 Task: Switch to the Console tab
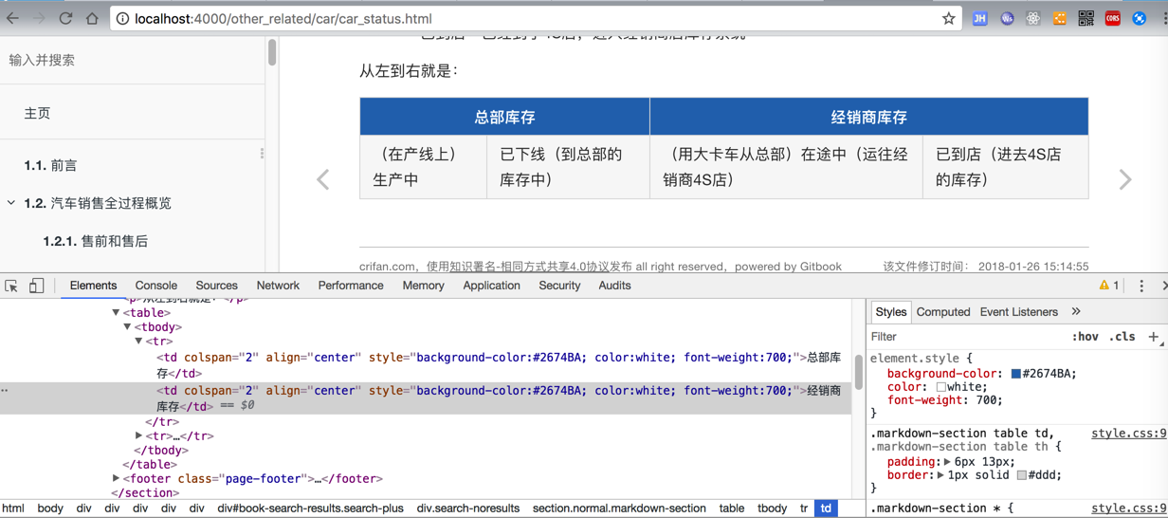155,286
